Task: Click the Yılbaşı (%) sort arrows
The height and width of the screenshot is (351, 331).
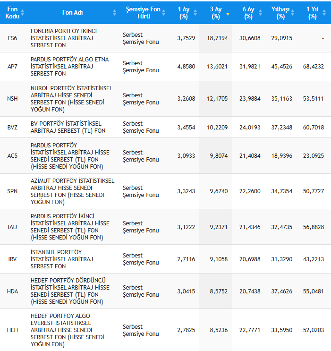Action: pyautogui.click(x=292, y=13)
